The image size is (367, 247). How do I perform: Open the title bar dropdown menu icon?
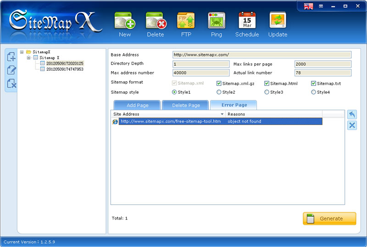point(321,6)
